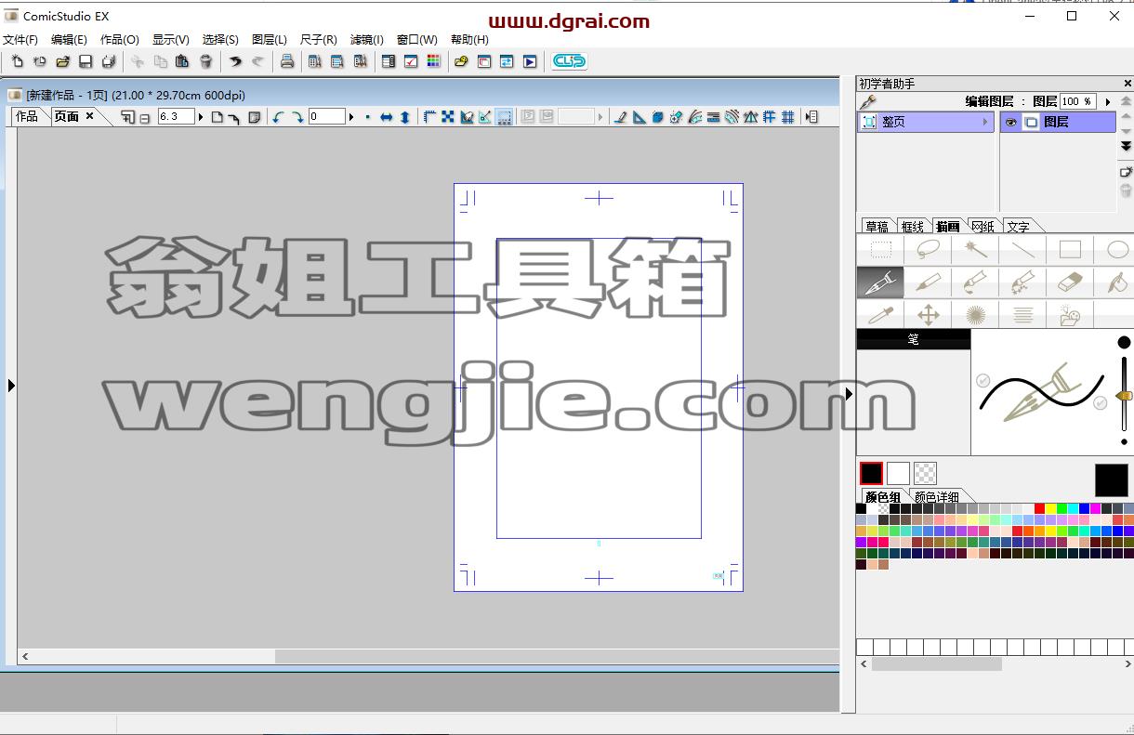Open the layer opacity 100% arrow menu
This screenshot has width=1134, height=735.
[1107, 101]
